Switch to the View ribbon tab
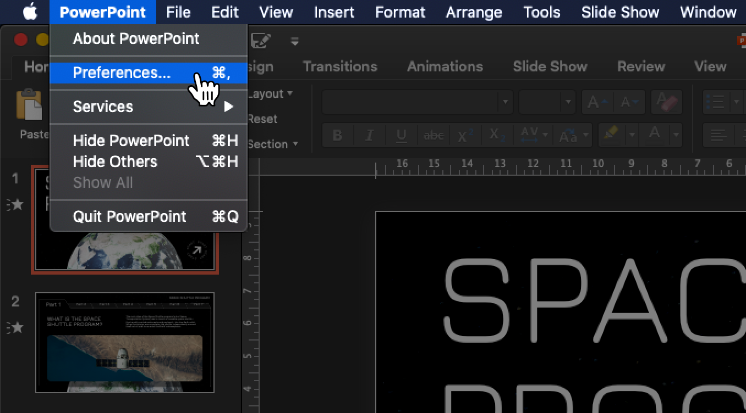746x413 pixels. click(x=710, y=66)
